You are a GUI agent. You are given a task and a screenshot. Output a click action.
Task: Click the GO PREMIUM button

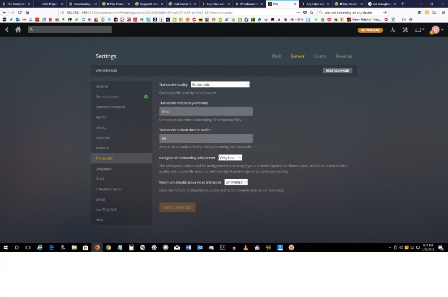tap(370, 30)
